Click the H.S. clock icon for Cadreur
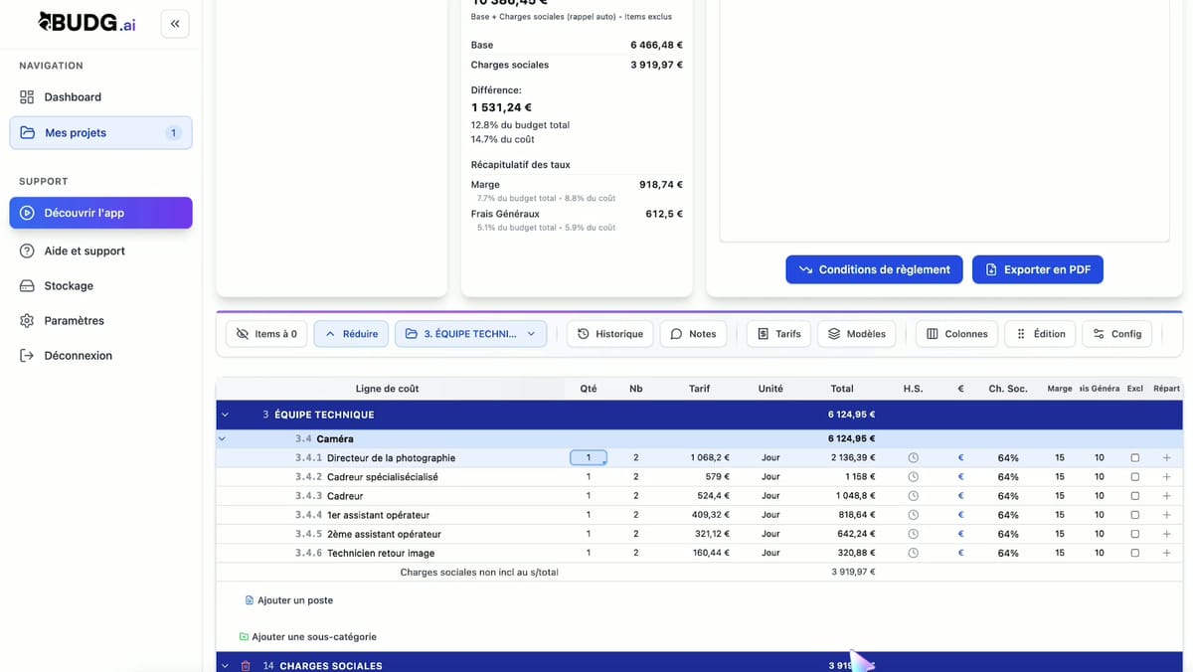This screenshot has width=1193, height=672. [x=912, y=495]
